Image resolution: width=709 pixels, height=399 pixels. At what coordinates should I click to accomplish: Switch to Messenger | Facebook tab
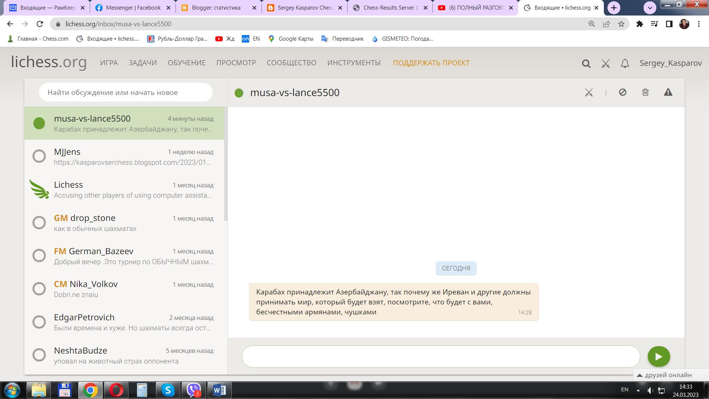(133, 8)
